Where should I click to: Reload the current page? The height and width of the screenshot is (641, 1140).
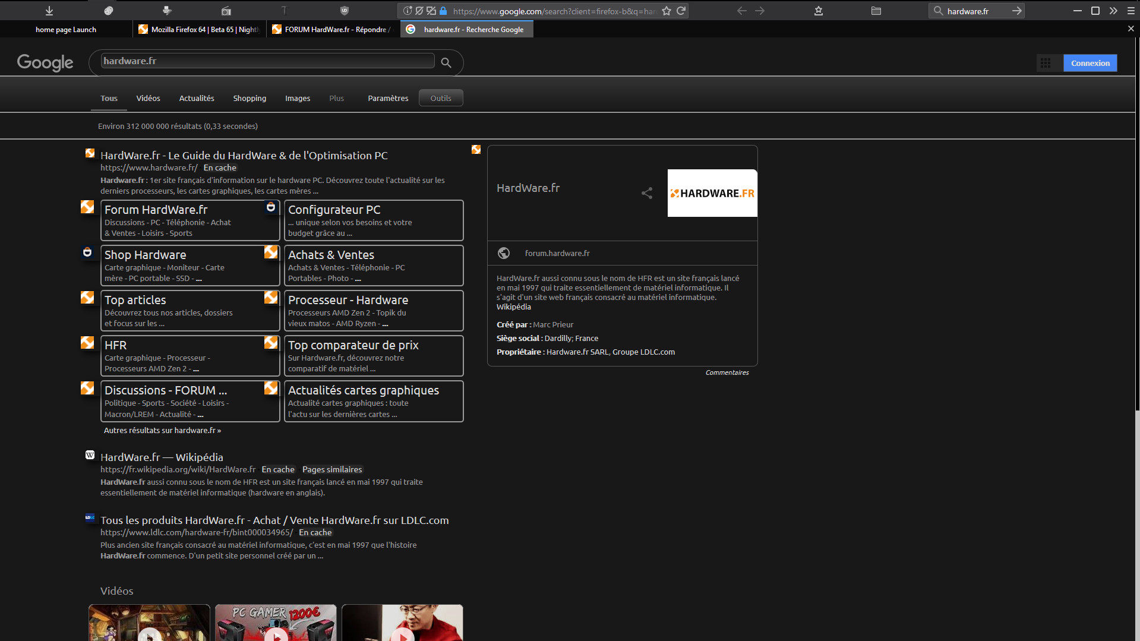point(681,11)
